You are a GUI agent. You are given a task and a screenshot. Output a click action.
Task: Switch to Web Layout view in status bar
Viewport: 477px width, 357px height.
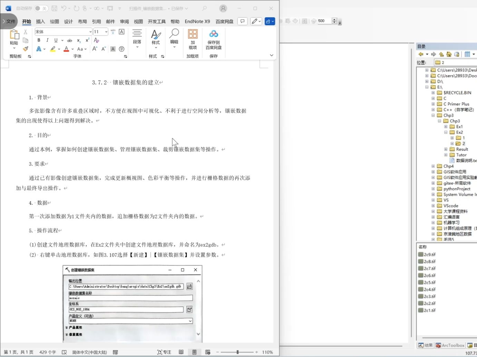[208, 352]
